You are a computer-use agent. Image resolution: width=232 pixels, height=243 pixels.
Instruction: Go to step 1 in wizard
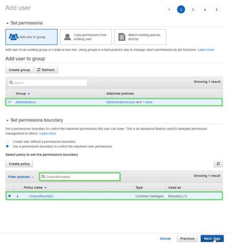169,10
